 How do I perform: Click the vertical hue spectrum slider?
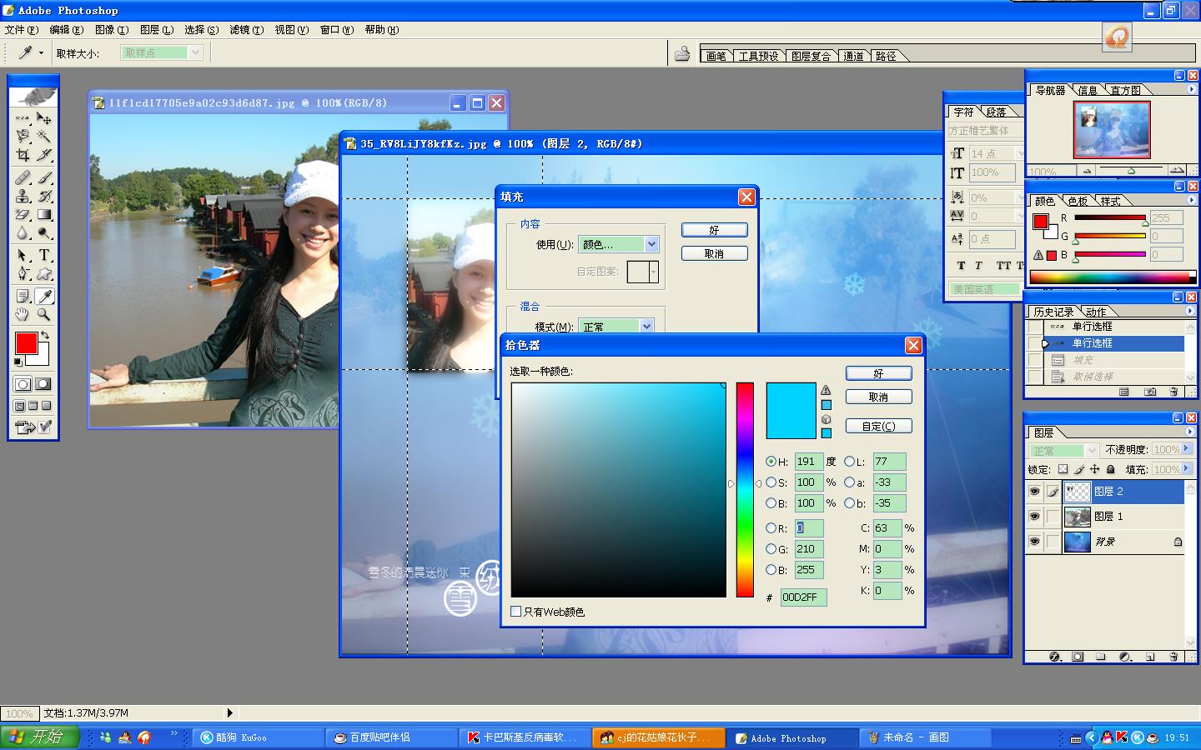[x=745, y=490]
